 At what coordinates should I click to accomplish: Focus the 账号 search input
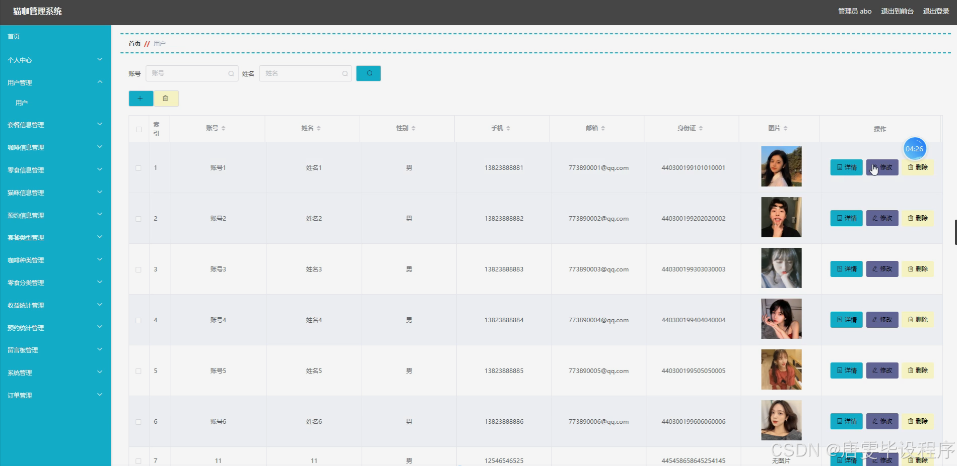[192, 73]
